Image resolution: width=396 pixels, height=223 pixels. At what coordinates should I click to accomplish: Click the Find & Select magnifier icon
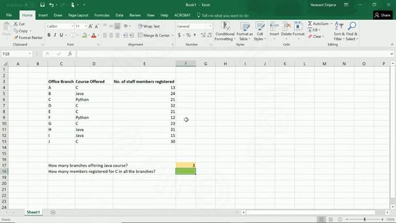coord(352,26)
